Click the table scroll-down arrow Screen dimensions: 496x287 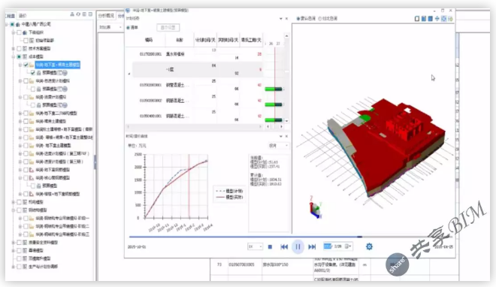point(286,121)
